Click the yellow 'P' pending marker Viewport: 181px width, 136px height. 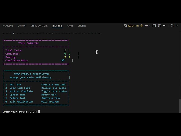(x=69, y=57)
